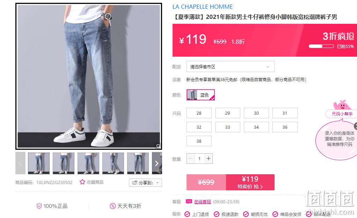The height and width of the screenshot is (218, 357).
Task: Select size 31
Action: click(285, 113)
